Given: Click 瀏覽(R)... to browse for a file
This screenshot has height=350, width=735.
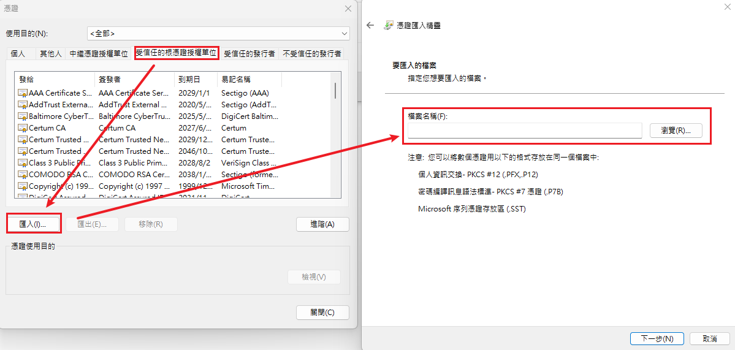Looking at the screenshot, I should (676, 131).
